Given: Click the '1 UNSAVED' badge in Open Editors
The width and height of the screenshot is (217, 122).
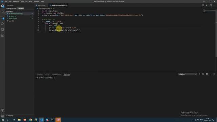Looking at the screenshot, I should (21, 8).
